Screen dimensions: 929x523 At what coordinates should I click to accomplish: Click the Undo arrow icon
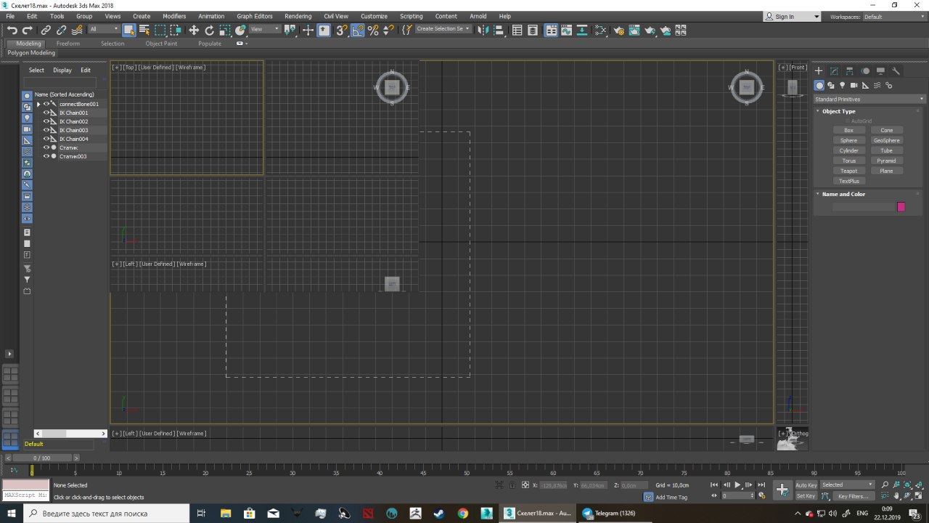pos(12,30)
